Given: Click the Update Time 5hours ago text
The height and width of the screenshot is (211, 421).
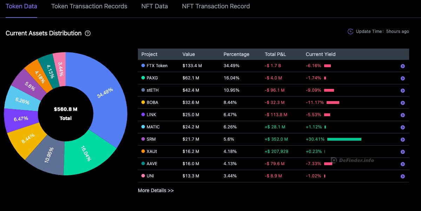Looking at the screenshot, I should pos(382,31).
